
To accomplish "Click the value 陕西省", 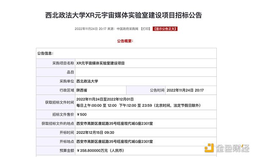I will [x=82, y=90].
